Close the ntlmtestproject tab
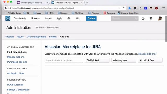Image resolution: width=167 pixels, height=94 pixels. click(47, 3)
